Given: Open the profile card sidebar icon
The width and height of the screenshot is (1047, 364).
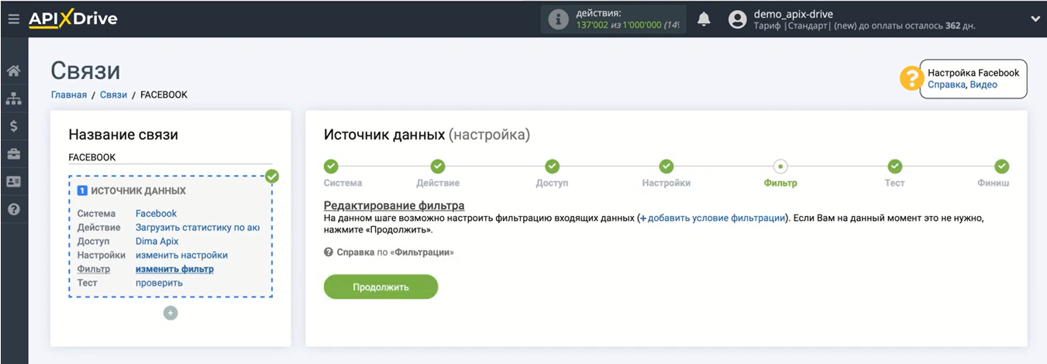Looking at the screenshot, I should (13, 181).
